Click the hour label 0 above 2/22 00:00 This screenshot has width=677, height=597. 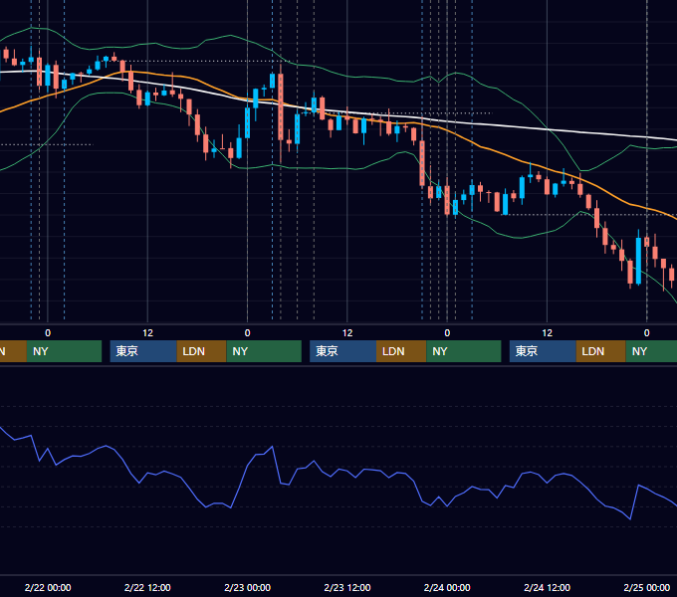click(48, 333)
